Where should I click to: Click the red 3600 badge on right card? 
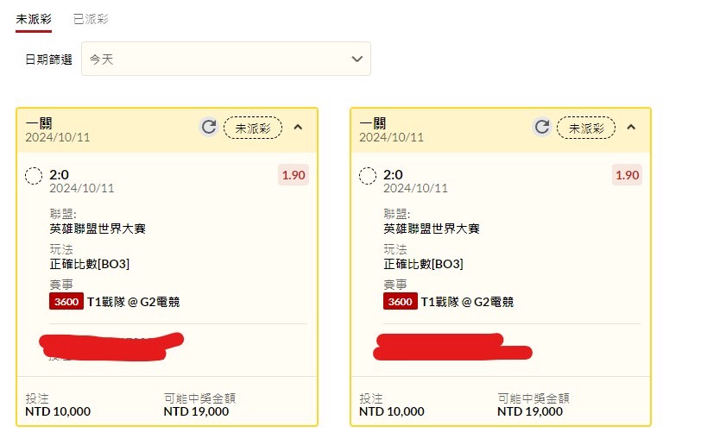pyautogui.click(x=400, y=302)
